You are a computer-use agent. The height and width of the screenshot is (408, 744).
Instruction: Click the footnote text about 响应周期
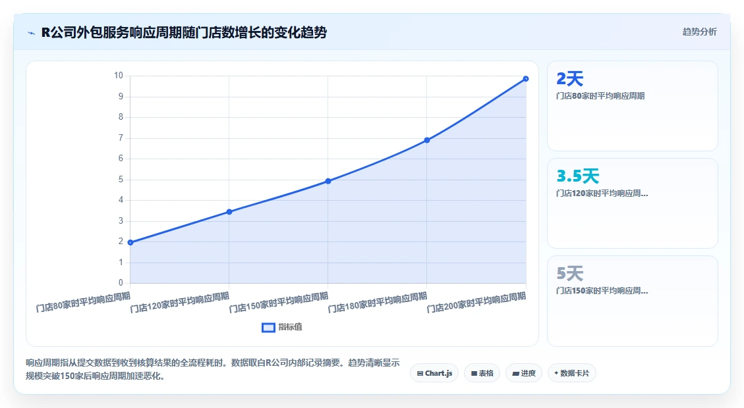(213, 369)
